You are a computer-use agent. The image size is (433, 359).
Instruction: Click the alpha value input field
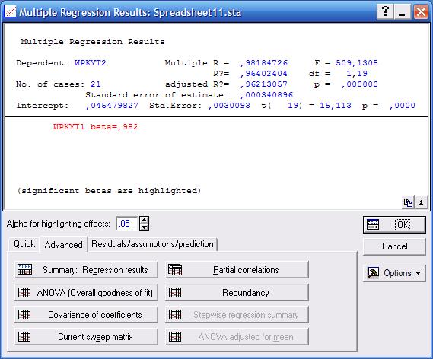coord(127,224)
